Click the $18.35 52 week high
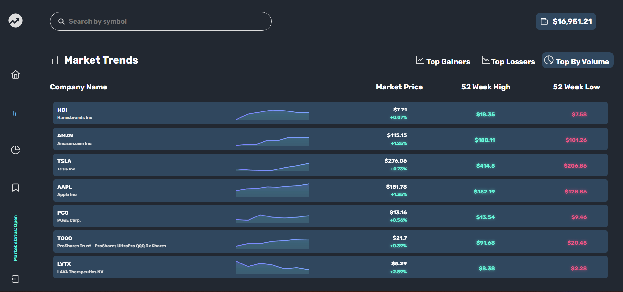The image size is (623, 292). coord(485,114)
